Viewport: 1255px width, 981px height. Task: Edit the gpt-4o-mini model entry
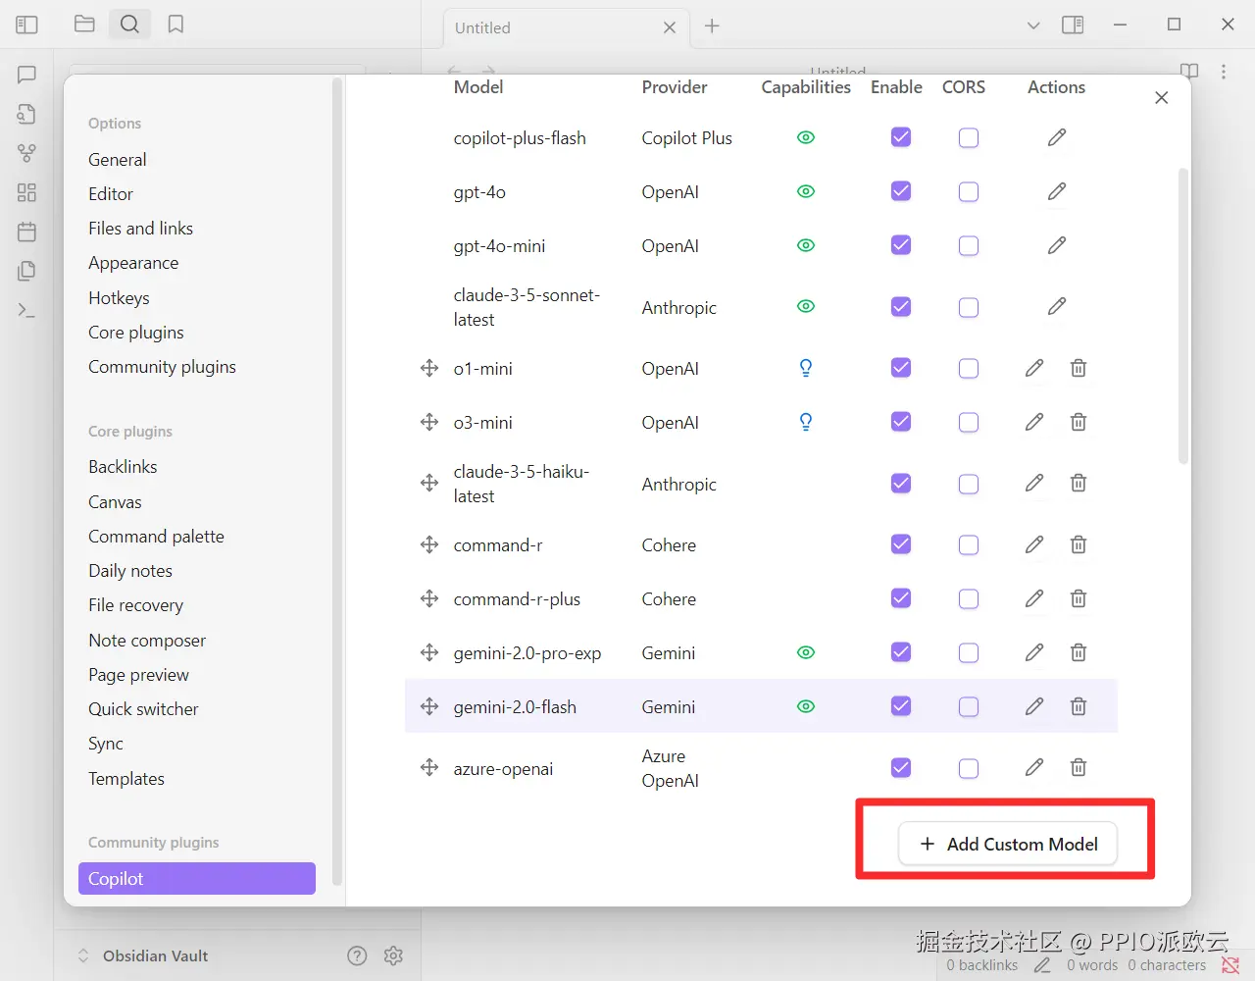1056,245
